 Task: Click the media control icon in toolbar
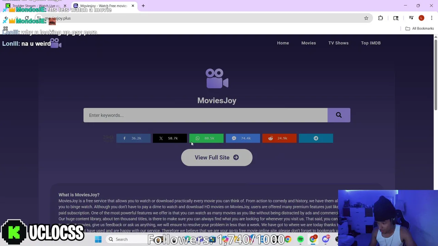pyautogui.click(x=411, y=18)
